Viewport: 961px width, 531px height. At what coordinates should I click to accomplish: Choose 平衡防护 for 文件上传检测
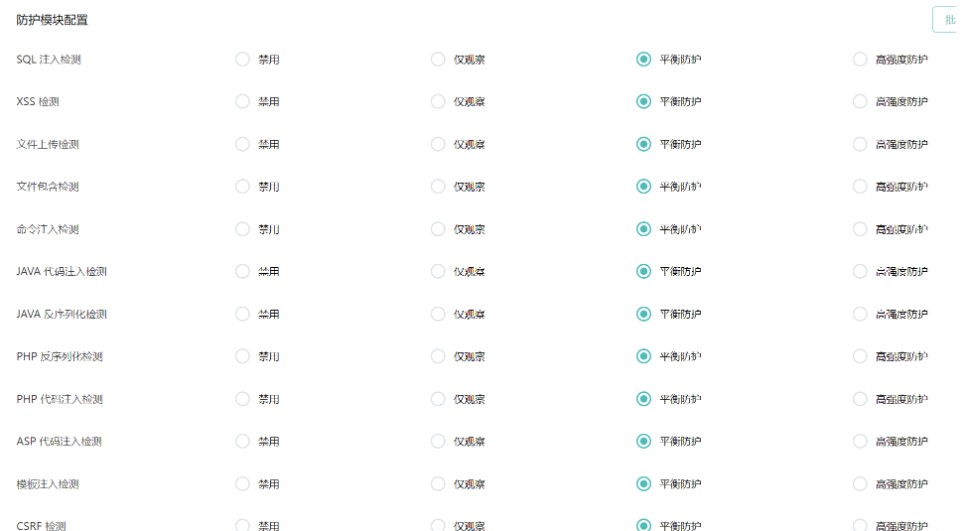[644, 144]
